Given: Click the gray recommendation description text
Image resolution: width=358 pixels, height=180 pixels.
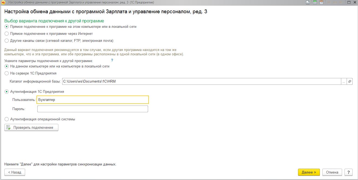Looking at the screenshot, I should tap(94, 52).
